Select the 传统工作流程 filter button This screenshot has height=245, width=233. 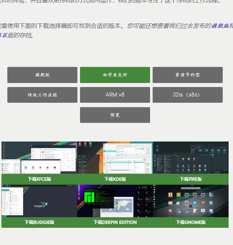point(42,95)
